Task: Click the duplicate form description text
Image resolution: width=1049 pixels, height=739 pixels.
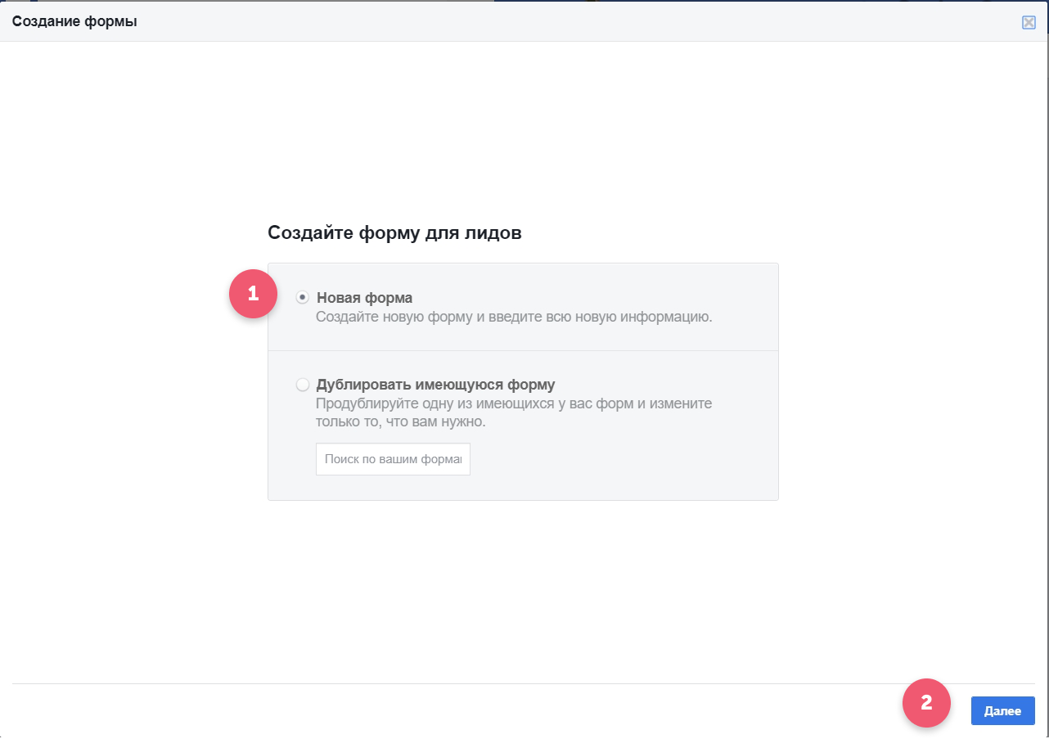Action: pyautogui.click(x=514, y=412)
